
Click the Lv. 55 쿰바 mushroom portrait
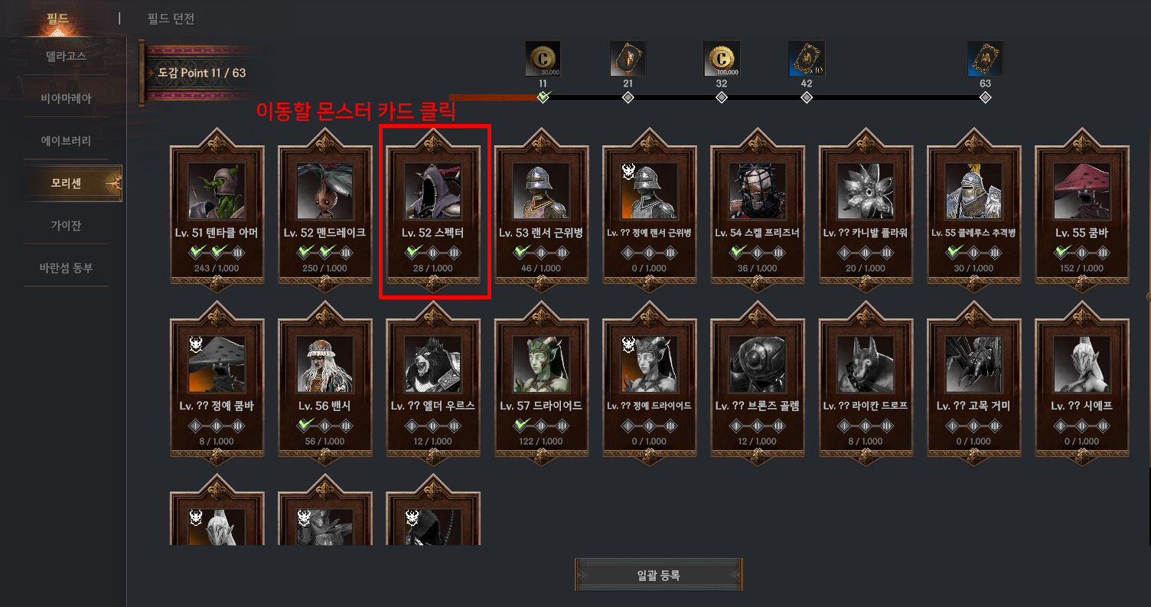click(x=1083, y=191)
